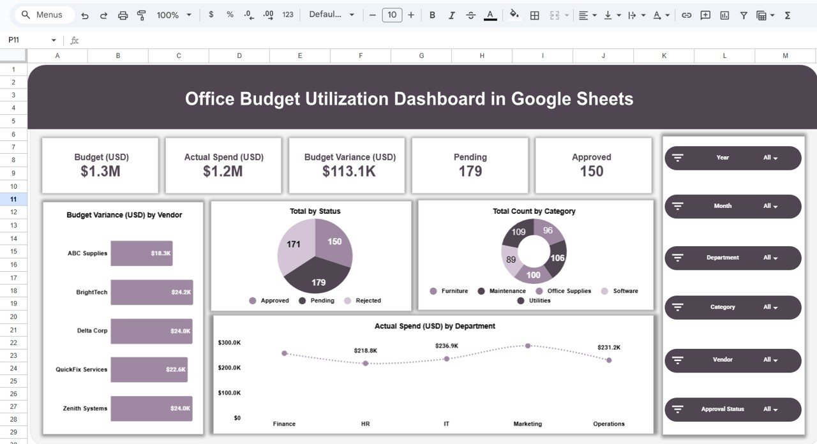Apply borders using the borders icon
The image size is (817, 444).
[x=534, y=14]
